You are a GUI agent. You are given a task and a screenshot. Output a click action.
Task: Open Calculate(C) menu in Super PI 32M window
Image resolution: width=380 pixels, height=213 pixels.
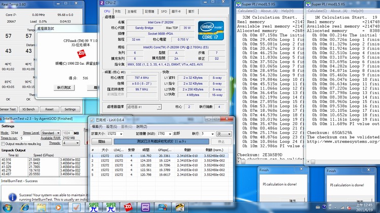pyautogui.click(x=247, y=11)
